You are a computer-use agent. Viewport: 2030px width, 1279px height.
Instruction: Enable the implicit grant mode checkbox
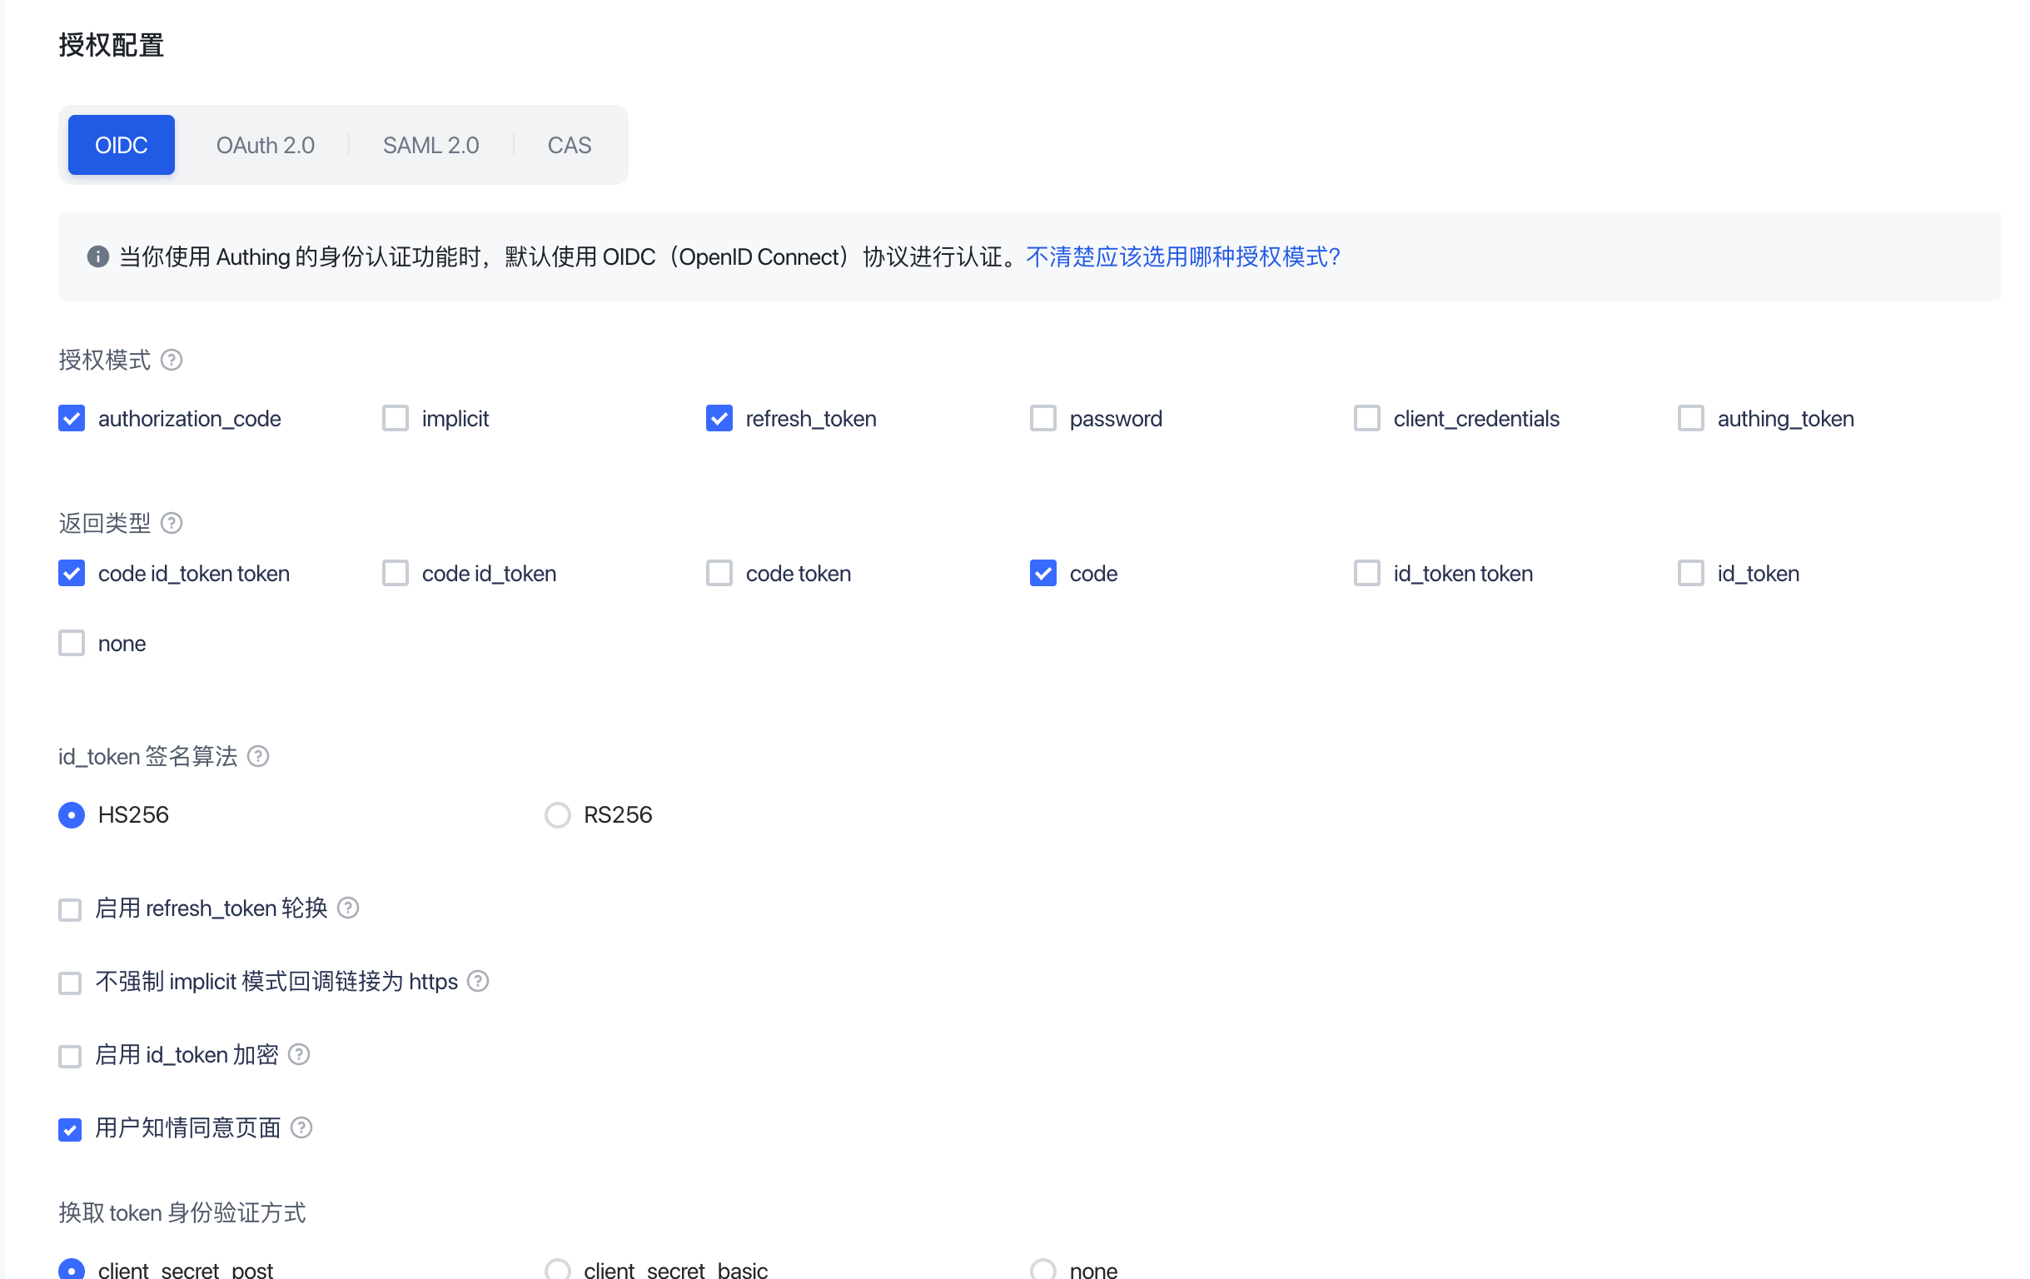coord(395,418)
